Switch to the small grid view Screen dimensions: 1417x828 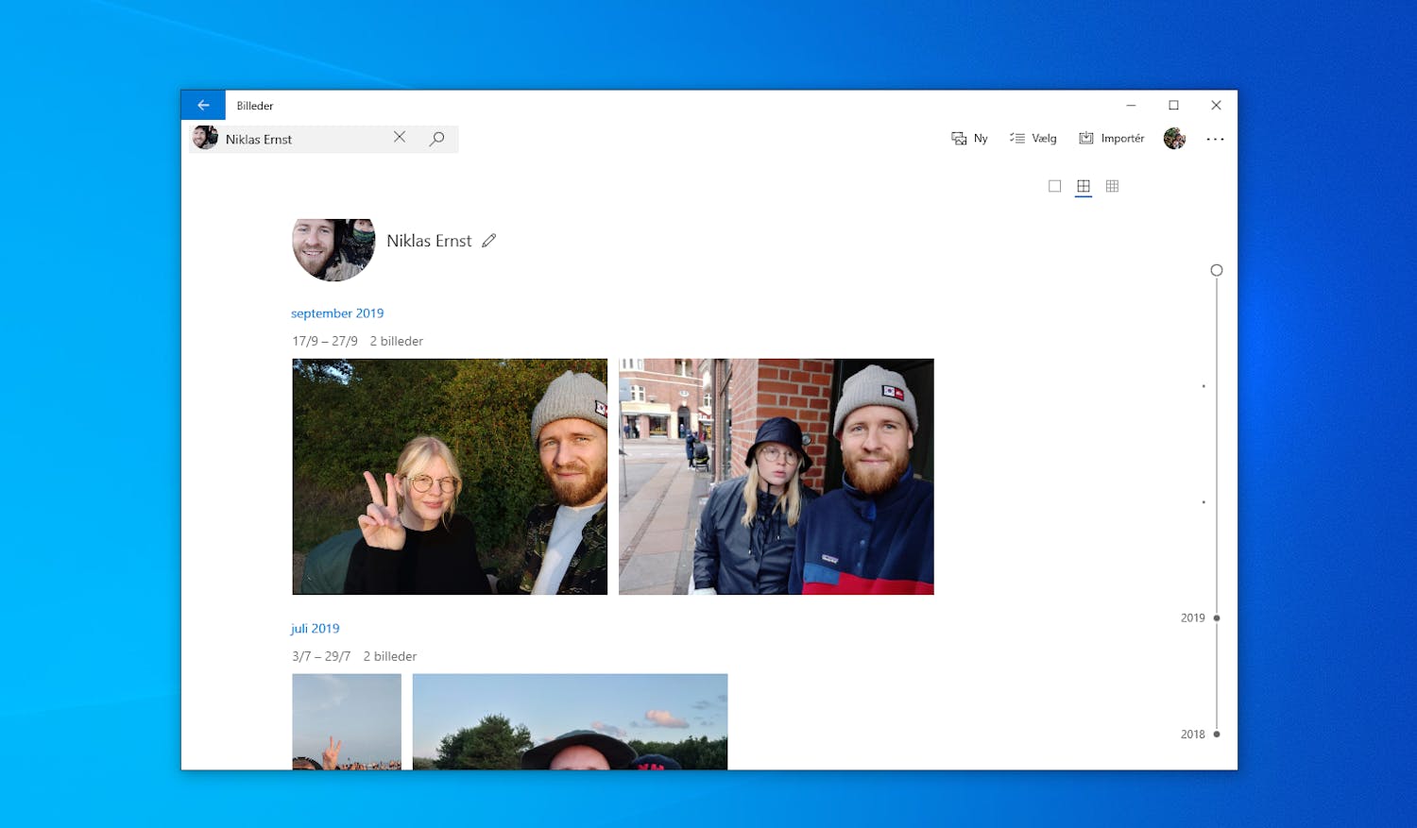1112,186
